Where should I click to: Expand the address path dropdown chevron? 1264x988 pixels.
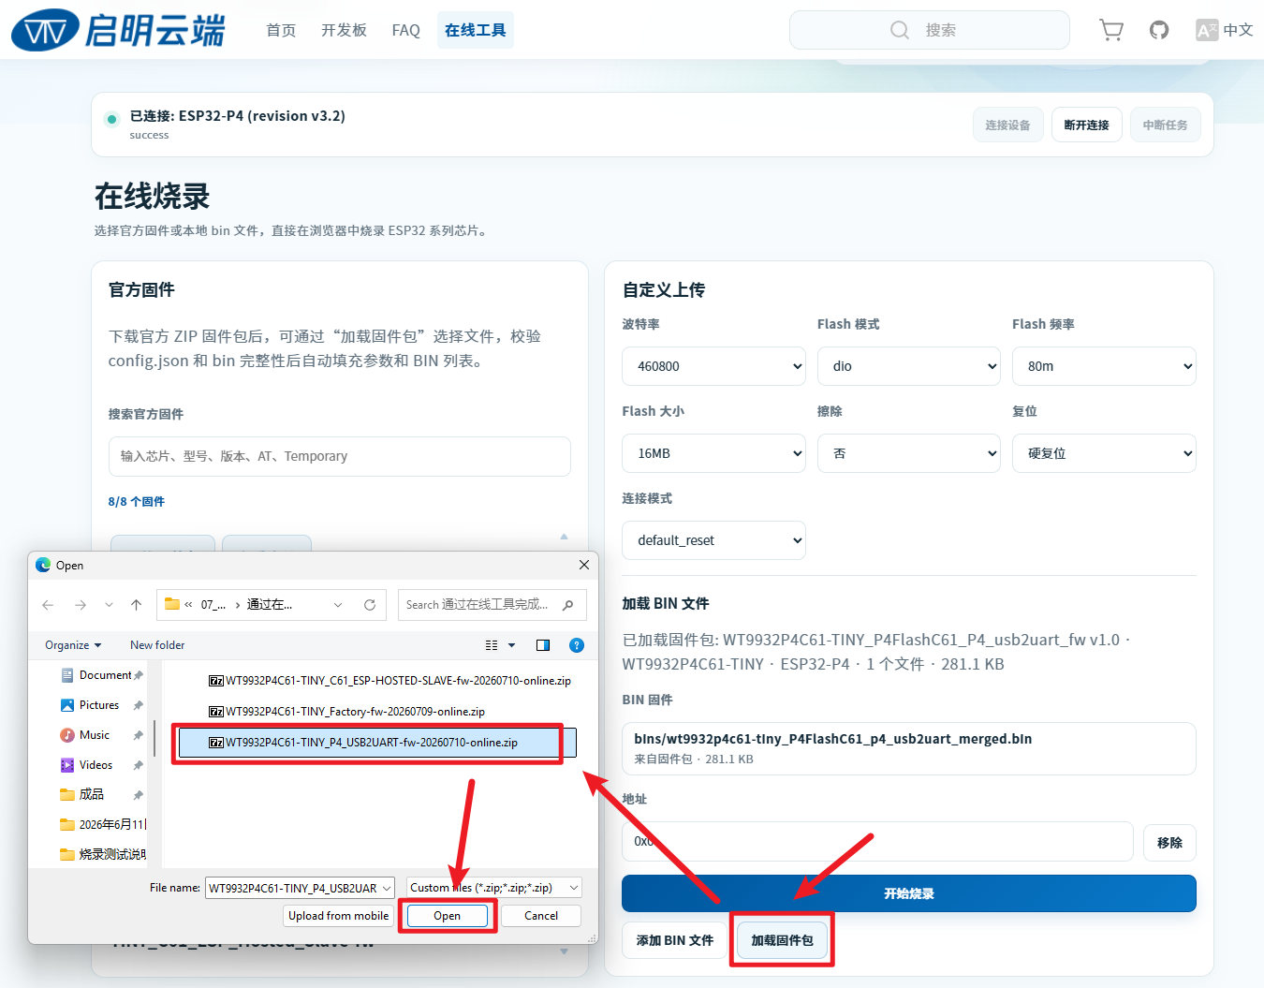(x=338, y=605)
